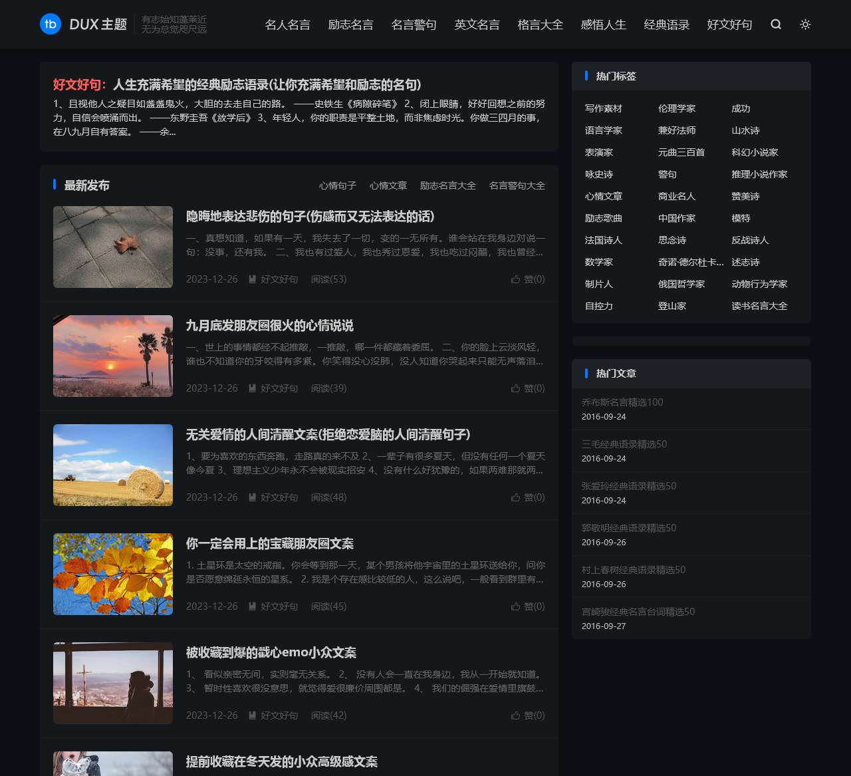Open article 你一定会用上的宝藏朋友圈文案

269,543
